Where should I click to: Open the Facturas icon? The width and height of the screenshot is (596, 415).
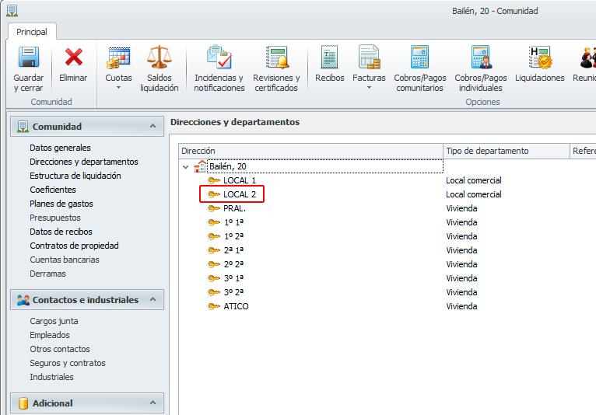pyautogui.click(x=369, y=57)
